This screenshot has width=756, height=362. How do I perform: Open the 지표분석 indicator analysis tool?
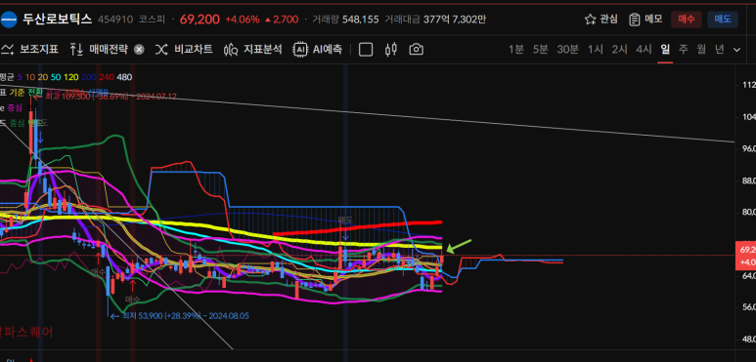coord(252,49)
